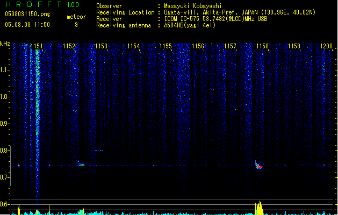This screenshot has height=215, width=338.
Task: Click the short trace at 0.8 kHz near 1153
Action: pyautogui.click(x=99, y=150)
